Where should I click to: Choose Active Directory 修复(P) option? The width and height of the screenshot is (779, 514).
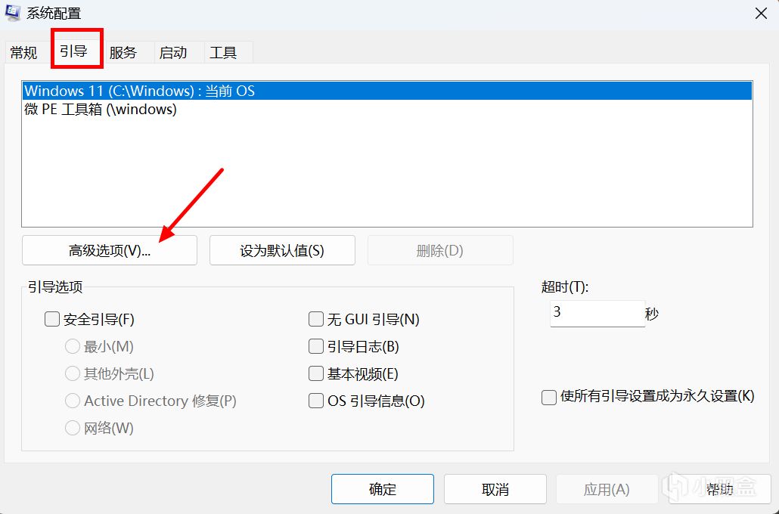click(73, 401)
